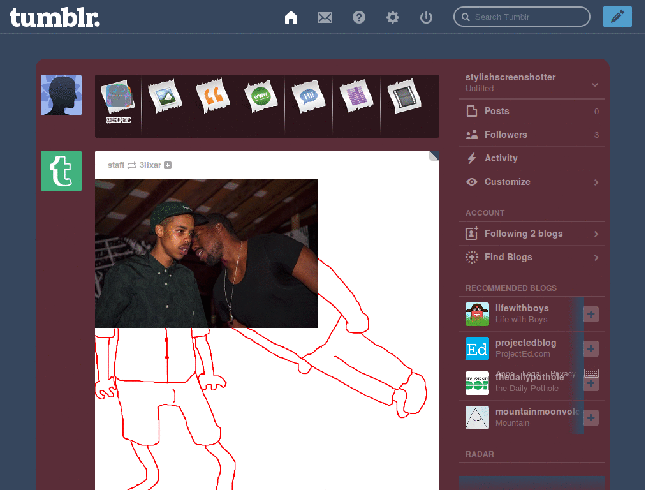Expand the Customize chevron arrow
Viewport: 653px width, 490px height.
596,182
